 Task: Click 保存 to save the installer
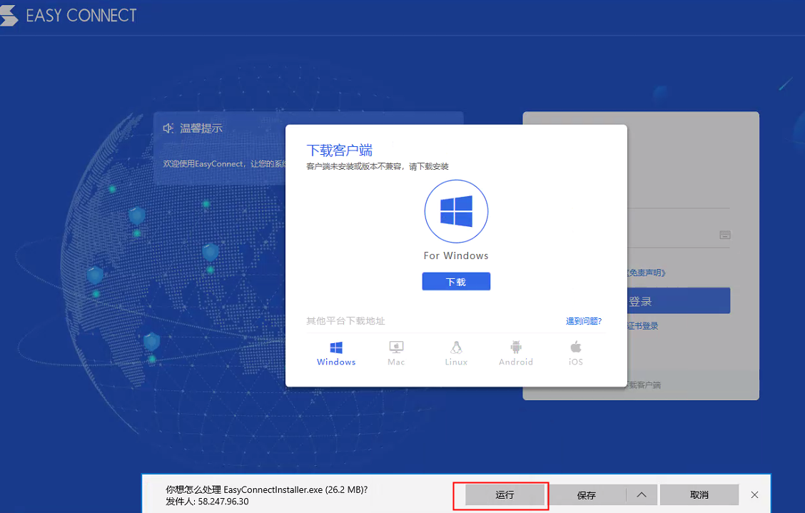[587, 494]
